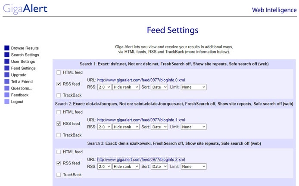Go to Search Settings

pos(25,55)
